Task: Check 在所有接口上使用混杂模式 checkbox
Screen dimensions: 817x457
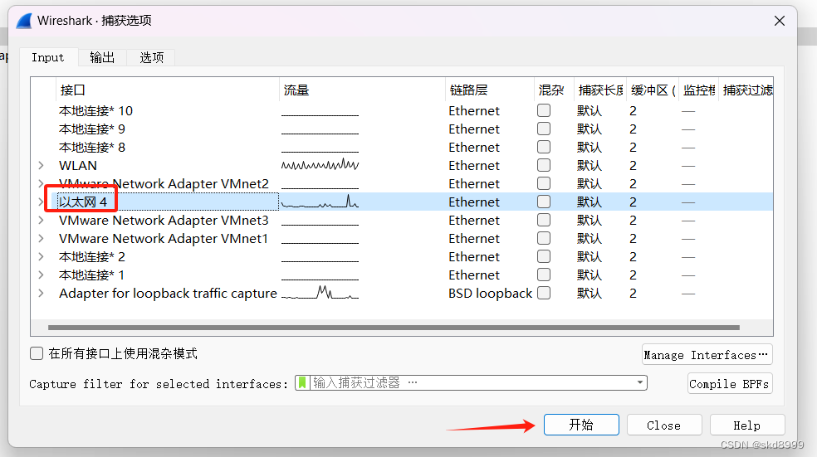Action: [37, 354]
